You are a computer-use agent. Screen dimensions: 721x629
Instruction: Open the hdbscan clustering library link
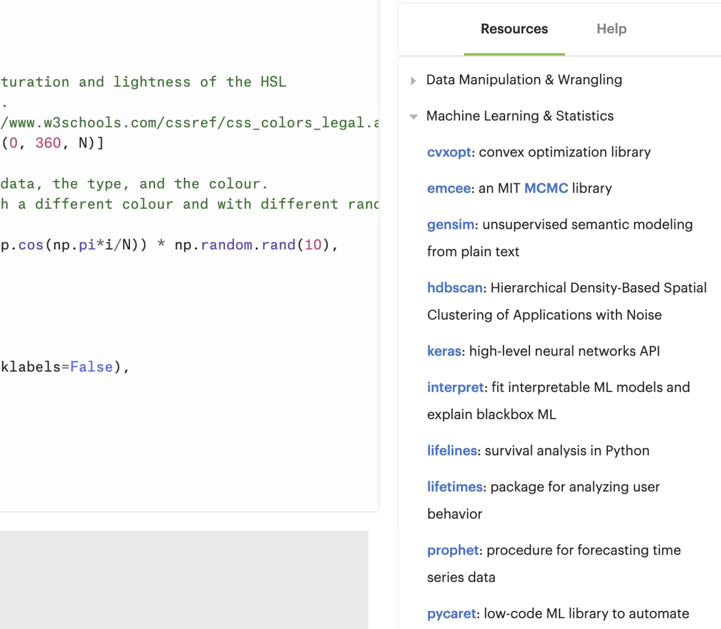(455, 287)
